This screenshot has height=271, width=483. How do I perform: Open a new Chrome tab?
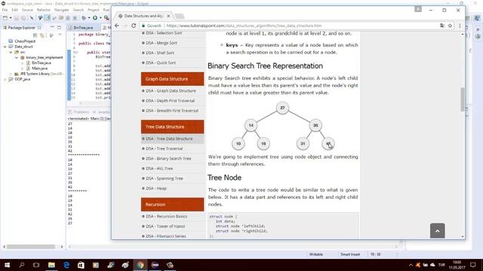coord(180,16)
